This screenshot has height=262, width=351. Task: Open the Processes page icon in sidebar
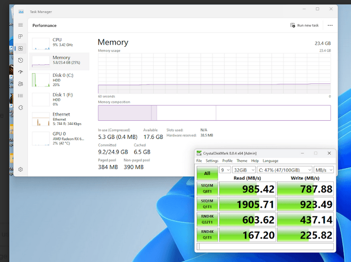pyautogui.click(x=21, y=37)
